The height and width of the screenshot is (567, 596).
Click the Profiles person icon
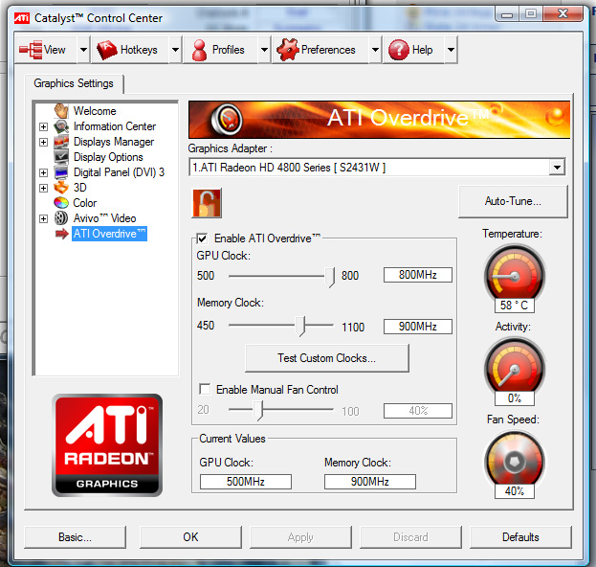[199, 50]
